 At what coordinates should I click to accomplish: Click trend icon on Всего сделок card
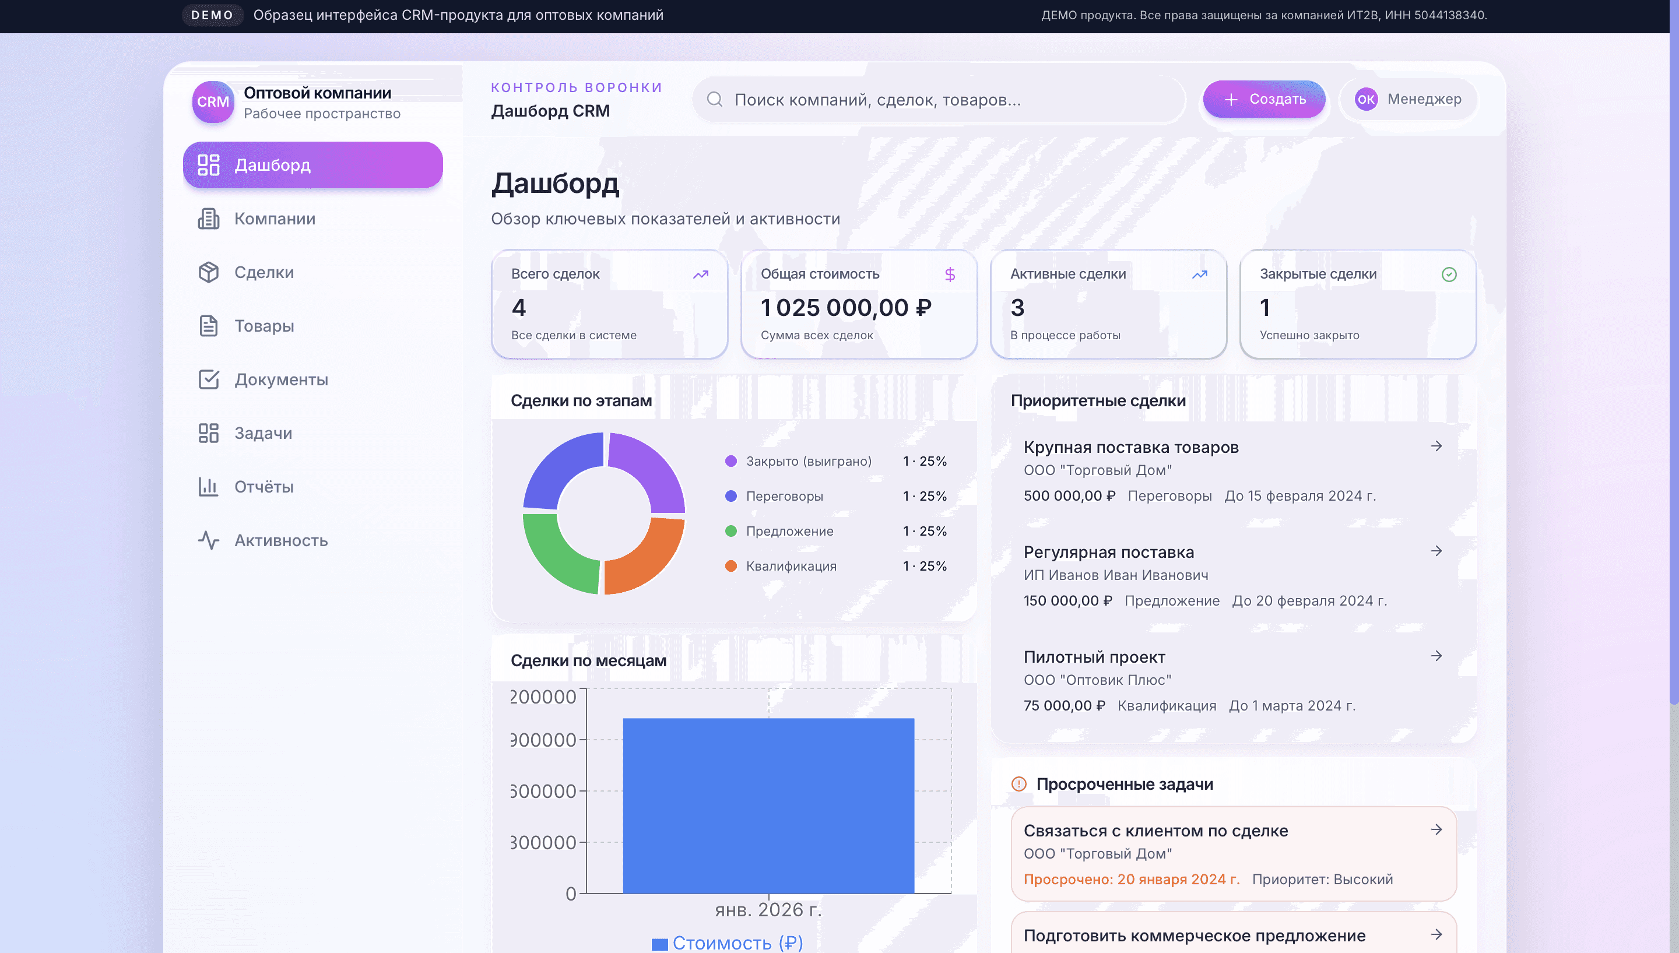tap(700, 275)
